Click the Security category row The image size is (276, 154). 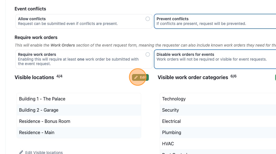click(218, 110)
